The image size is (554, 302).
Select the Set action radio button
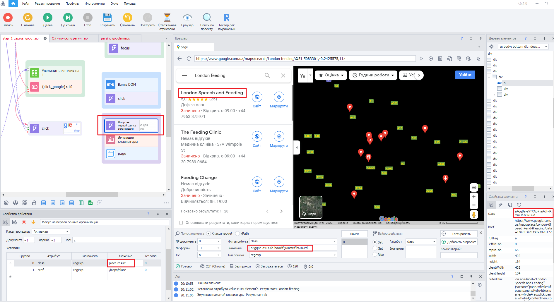(375, 242)
